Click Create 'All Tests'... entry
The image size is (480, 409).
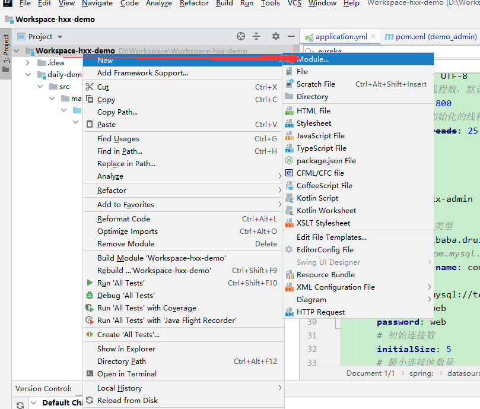pyautogui.click(x=184, y=335)
